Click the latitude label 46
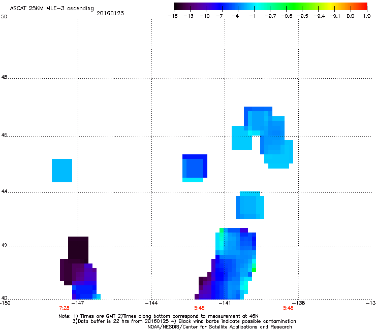 (4, 135)
